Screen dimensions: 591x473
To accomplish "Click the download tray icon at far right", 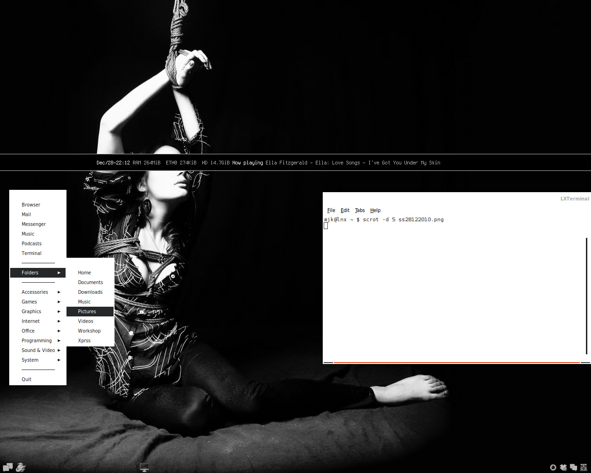I will (584, 467).
